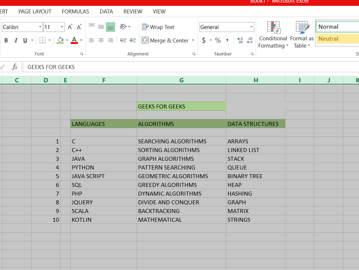Select column F header

pyautogui.click(x=104, y=80)
